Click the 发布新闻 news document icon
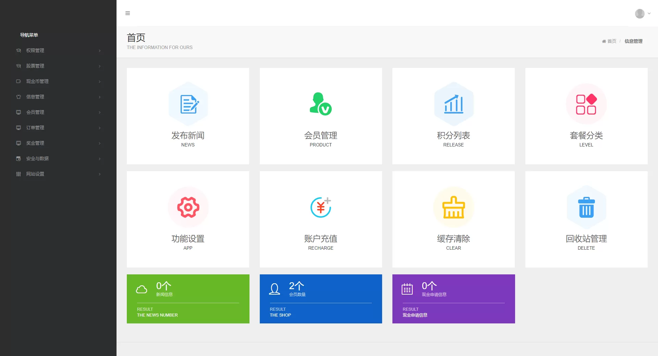 tap(188, 104)
